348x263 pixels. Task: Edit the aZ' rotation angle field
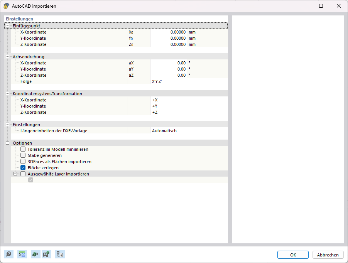coord(169,76)
